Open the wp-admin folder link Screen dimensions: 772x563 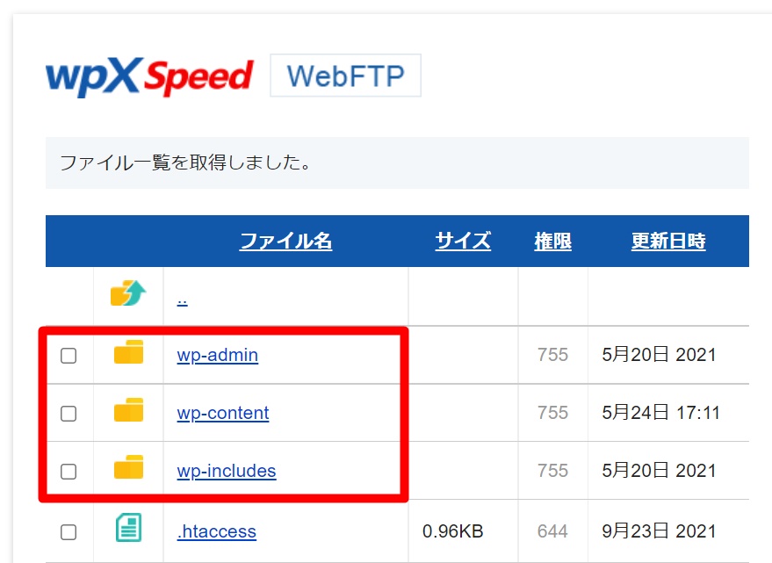point(218,355)
